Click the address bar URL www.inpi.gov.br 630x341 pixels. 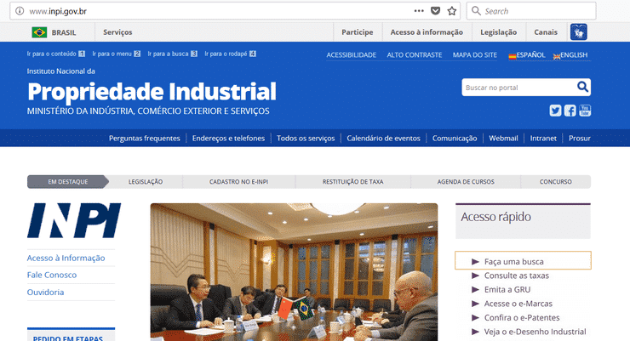click(x=58, y=11)
